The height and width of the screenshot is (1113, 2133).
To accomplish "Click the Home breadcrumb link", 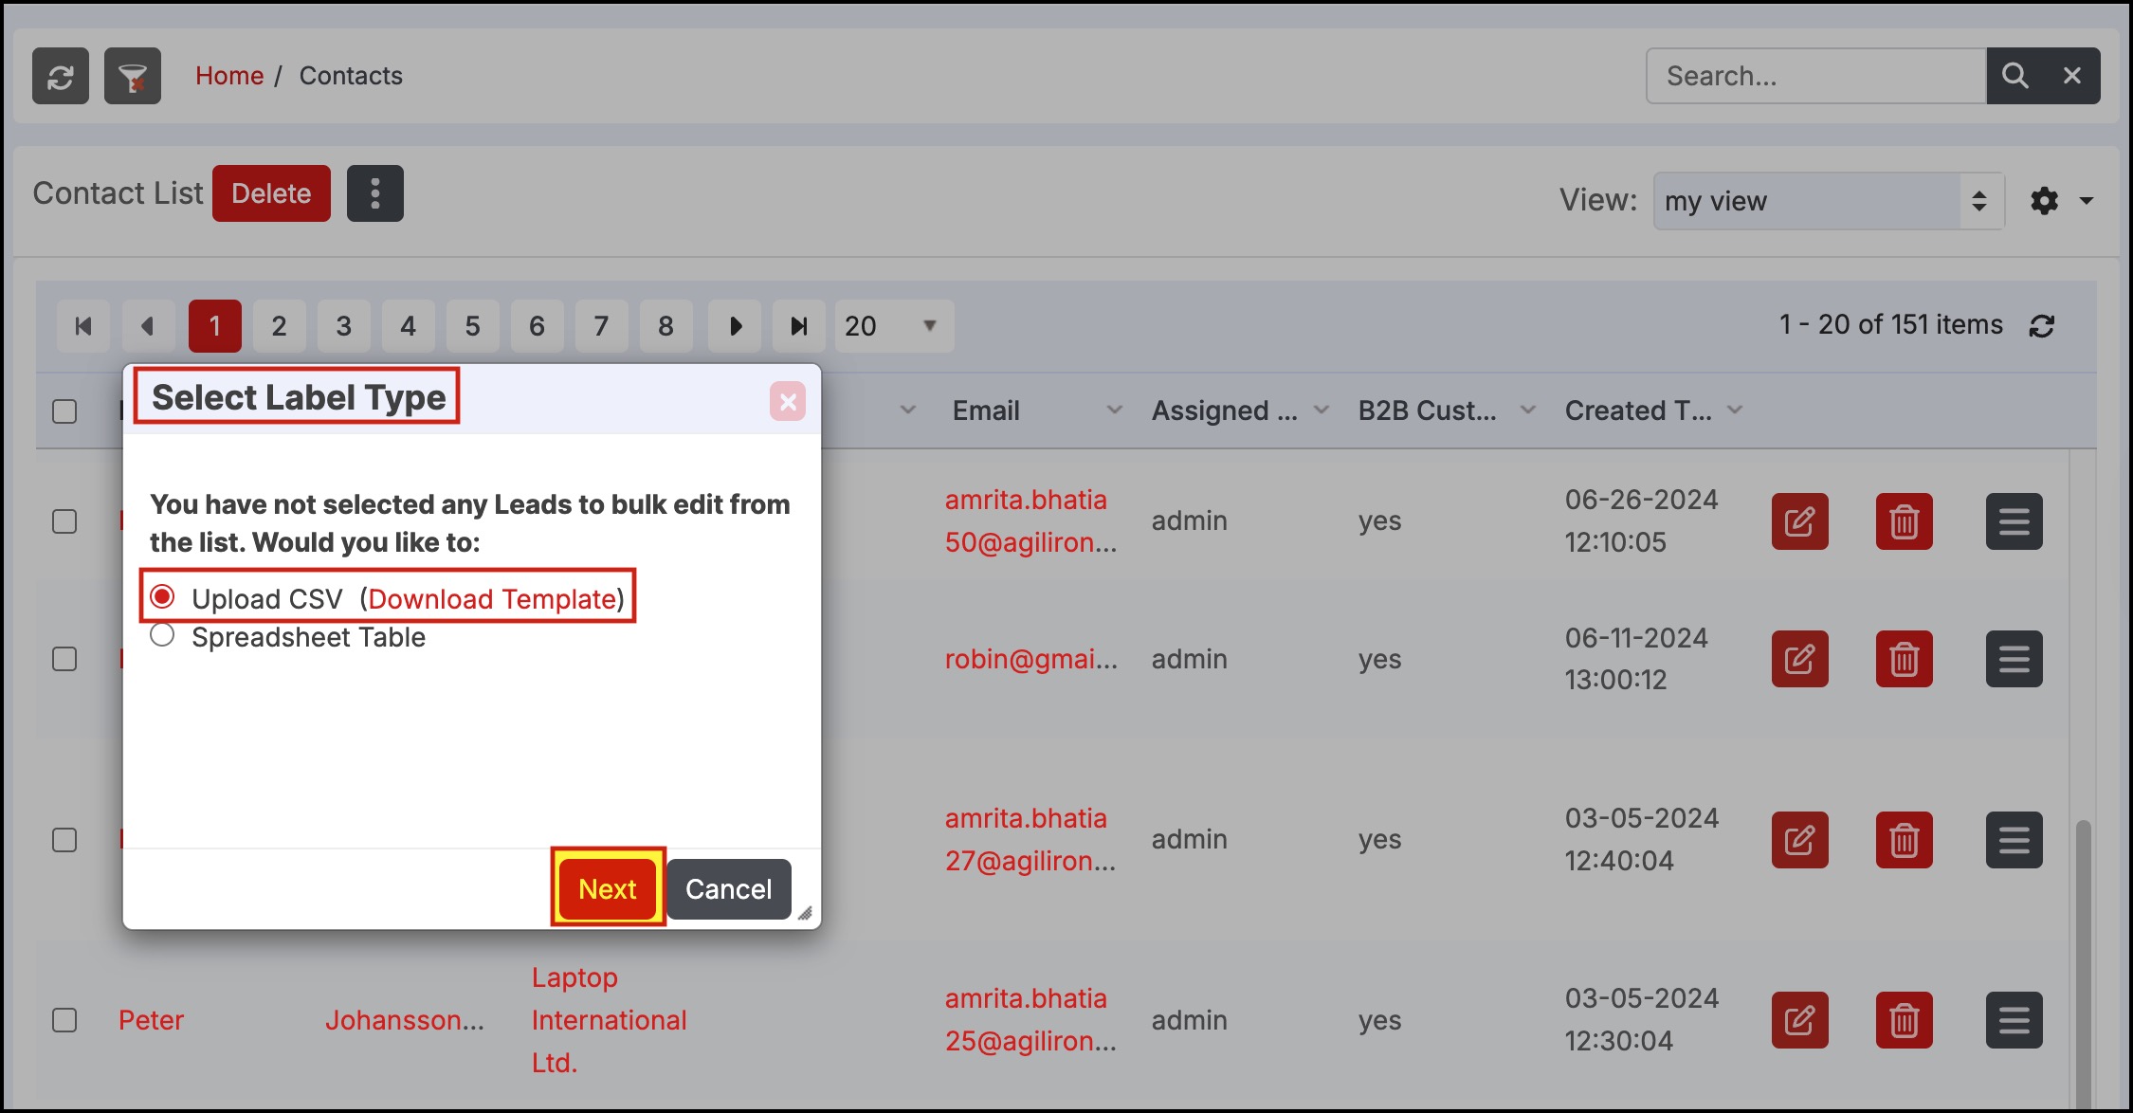I will (229, 76).
